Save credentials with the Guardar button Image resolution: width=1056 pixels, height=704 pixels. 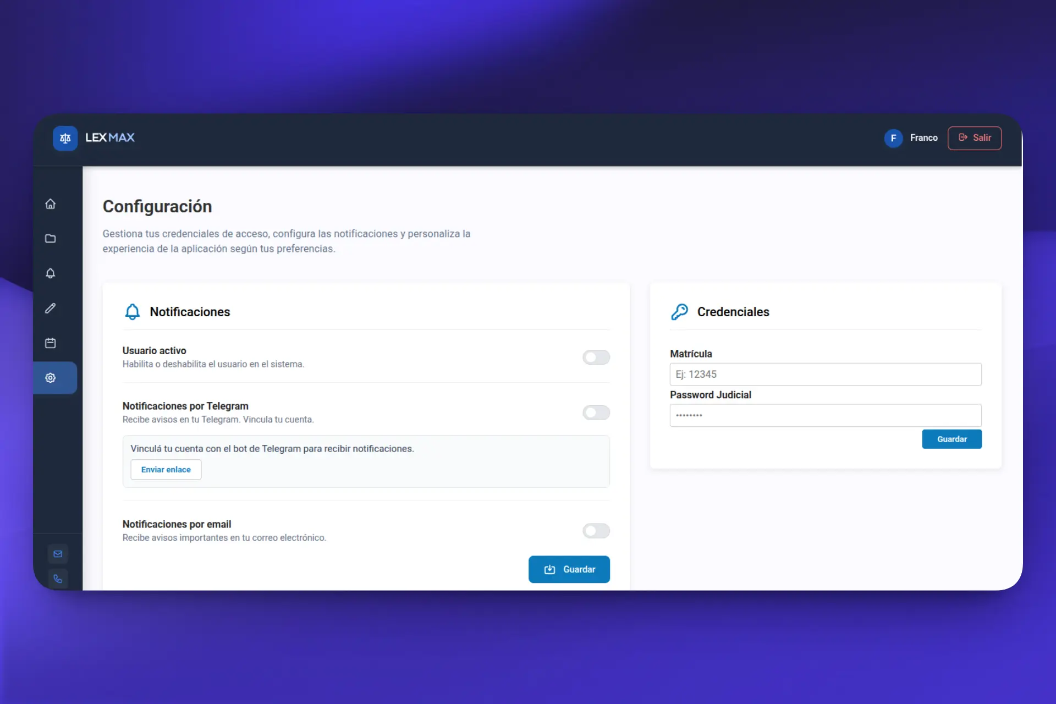[x=952, y=439]
